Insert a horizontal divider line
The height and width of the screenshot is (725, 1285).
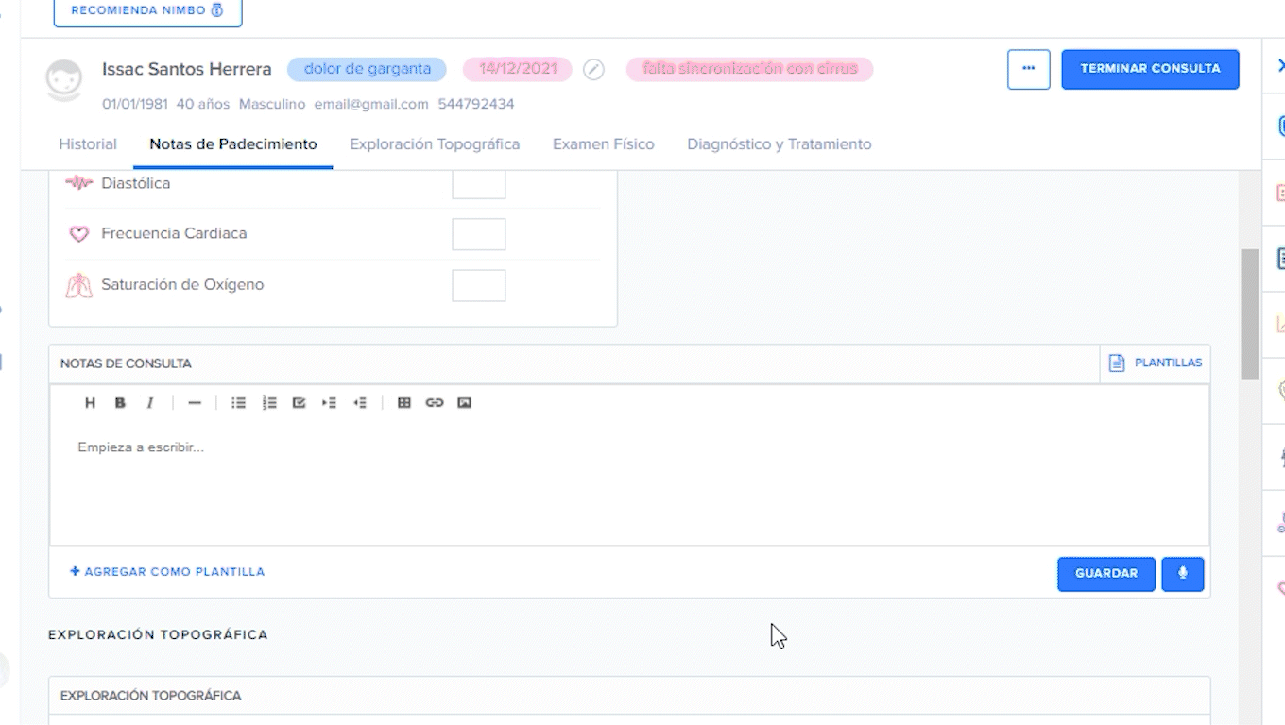(195, 402)
